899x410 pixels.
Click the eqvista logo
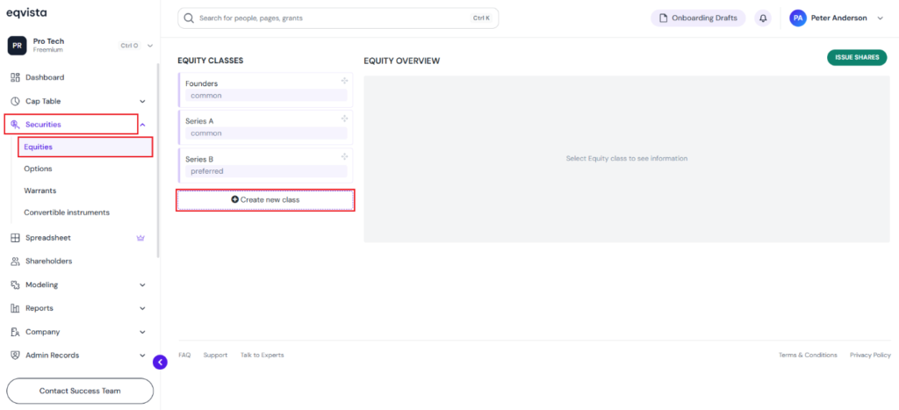(26, 12)
